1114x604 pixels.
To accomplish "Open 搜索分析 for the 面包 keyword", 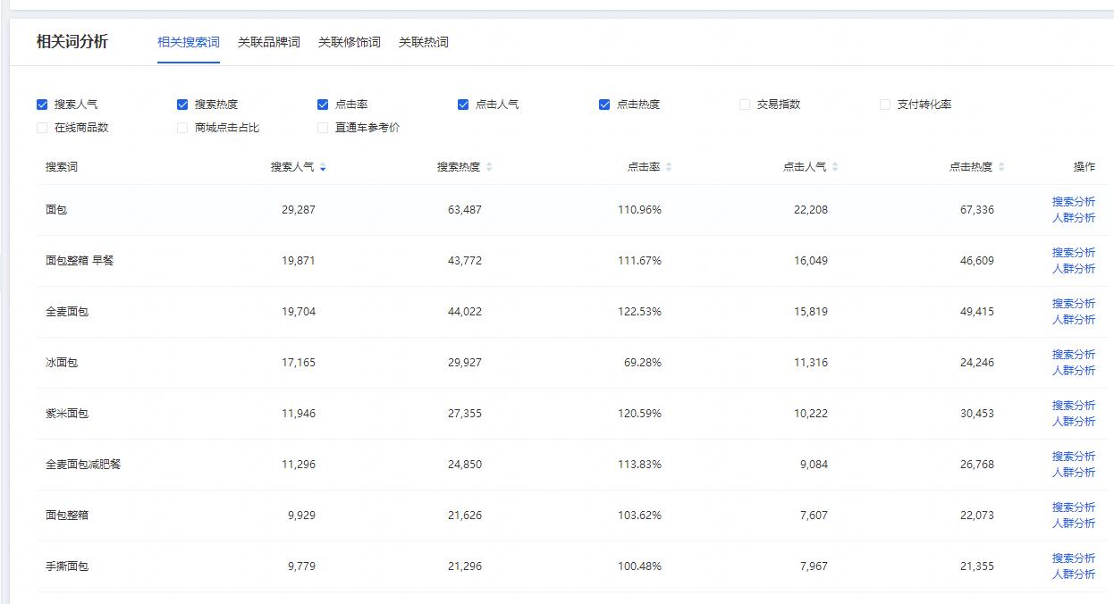I will click(1074, 201).
